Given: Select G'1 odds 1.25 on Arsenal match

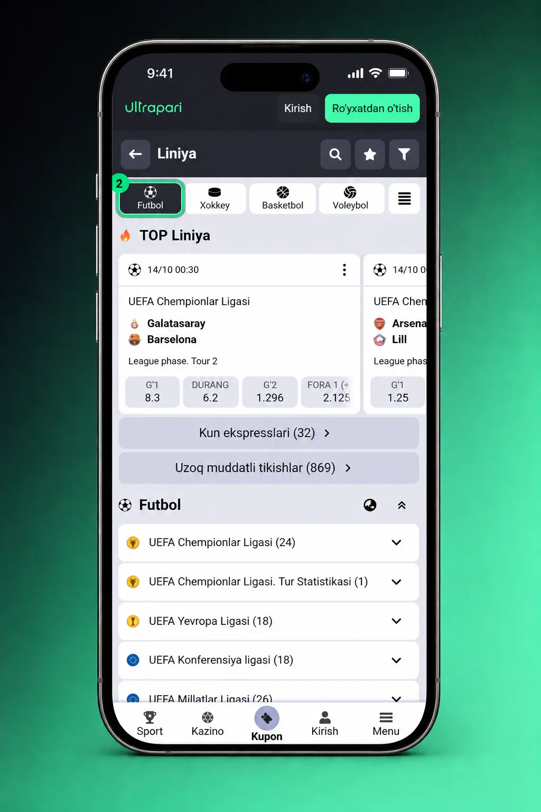Looking at the screenshot, I should [398, 392].
